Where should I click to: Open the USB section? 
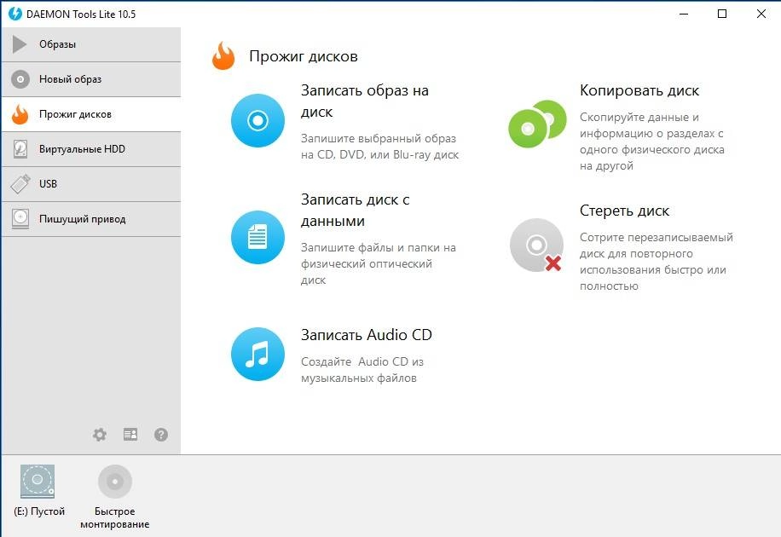coord(91,184)
